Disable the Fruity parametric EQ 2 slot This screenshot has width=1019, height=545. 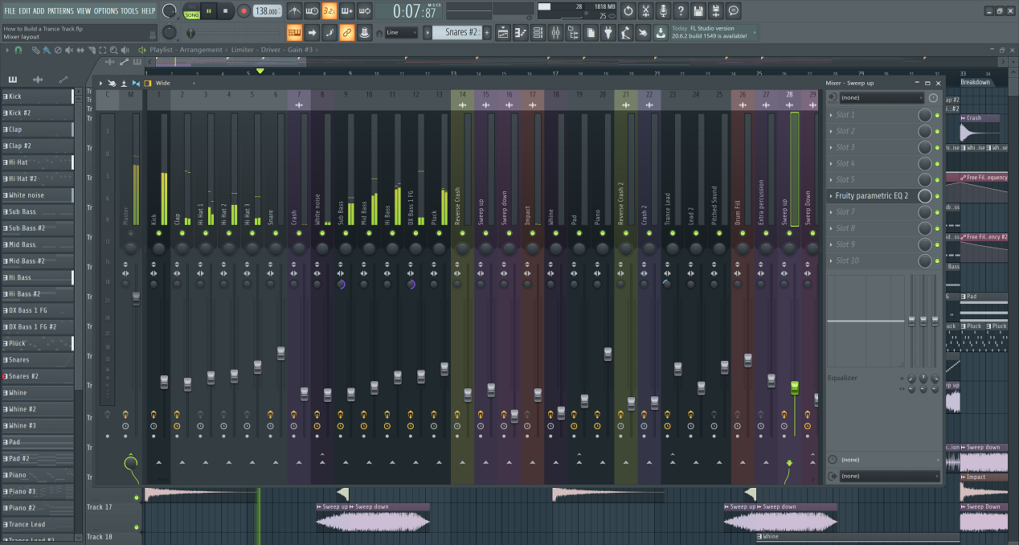[x=936, y=195]
